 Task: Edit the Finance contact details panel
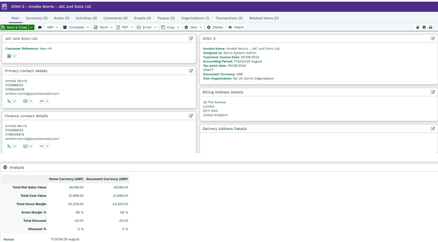click(191, 116)
